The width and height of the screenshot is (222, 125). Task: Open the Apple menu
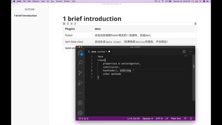click(14, 1)
